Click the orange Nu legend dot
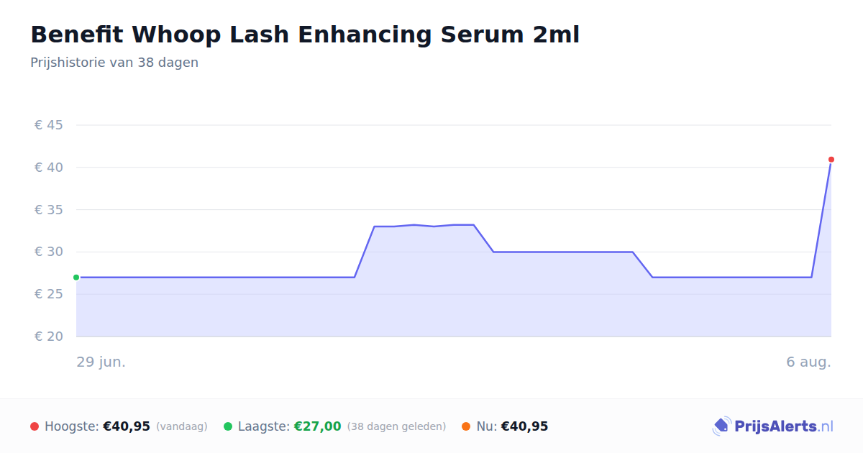 tap(466, 426)
